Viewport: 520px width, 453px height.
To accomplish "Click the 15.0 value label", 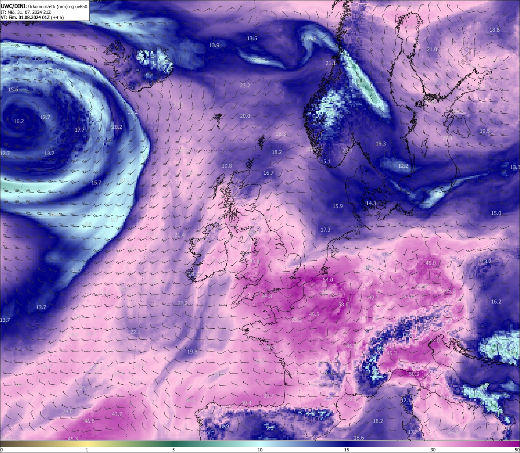I will pyautogui.click(x=496, y=213).
